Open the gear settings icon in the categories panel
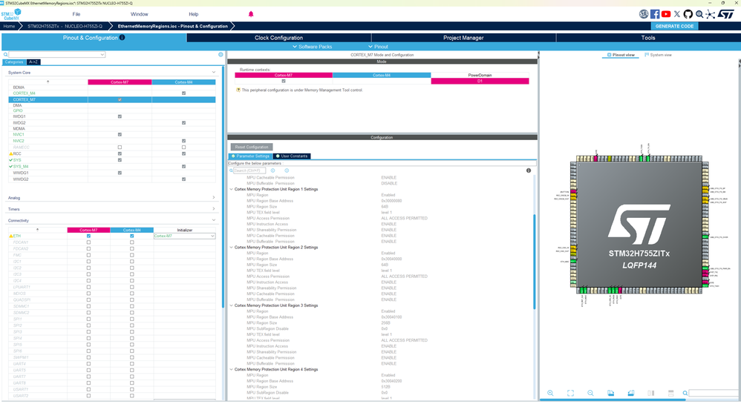The image size is (741, 404). (221, 55)
